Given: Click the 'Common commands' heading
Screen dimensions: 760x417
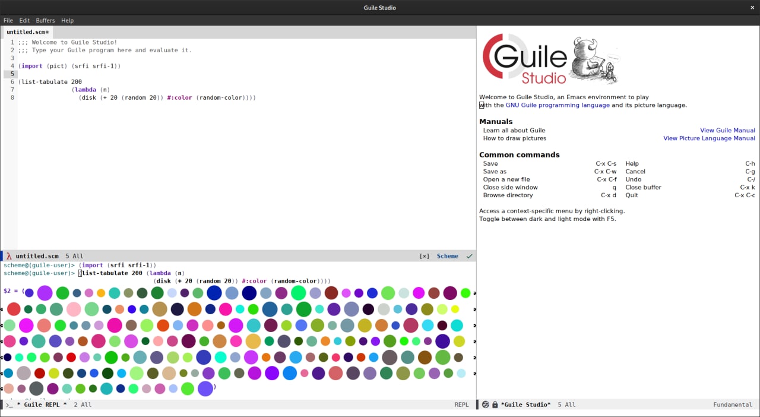Looking at the screenshot, I should point(520,154).
